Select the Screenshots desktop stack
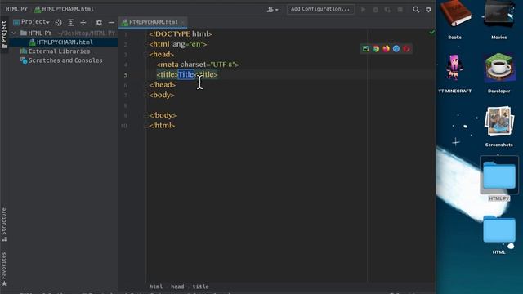This screenshot has height=294, width=523. click(499, 127)
